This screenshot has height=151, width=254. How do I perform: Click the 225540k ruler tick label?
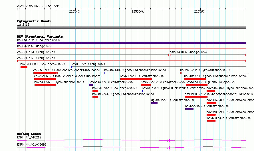pos(75,11)
